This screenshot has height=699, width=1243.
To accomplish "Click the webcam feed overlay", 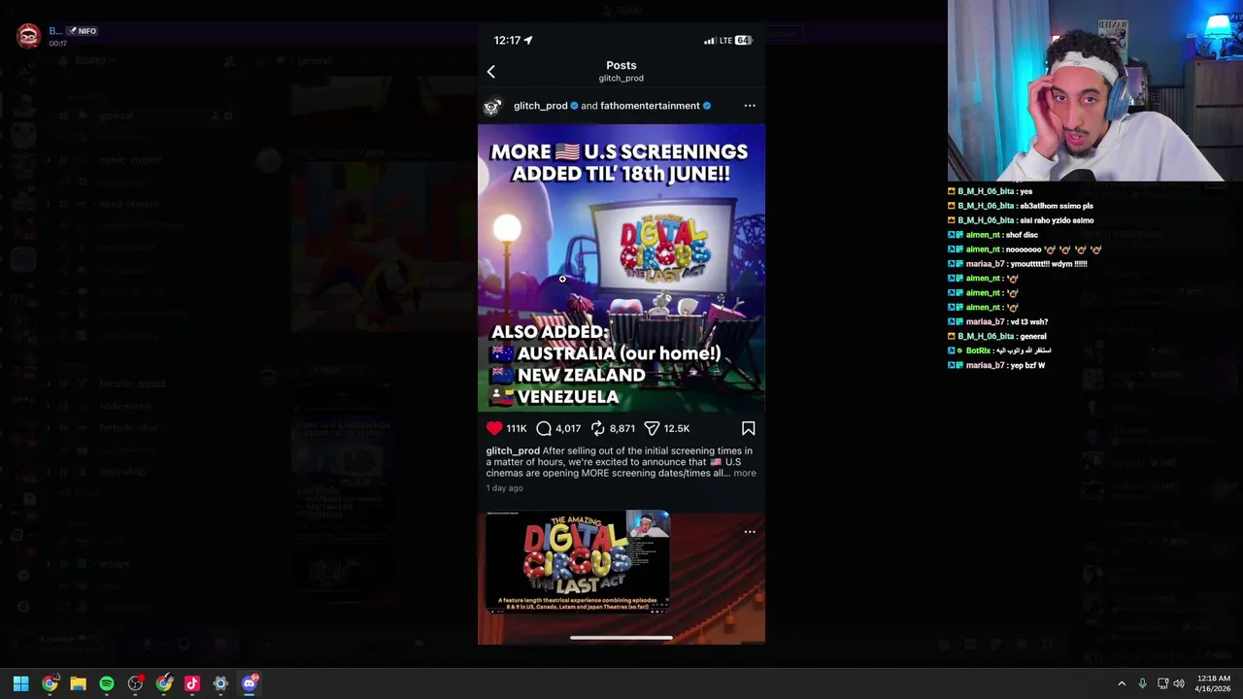I will [1095, 91].
